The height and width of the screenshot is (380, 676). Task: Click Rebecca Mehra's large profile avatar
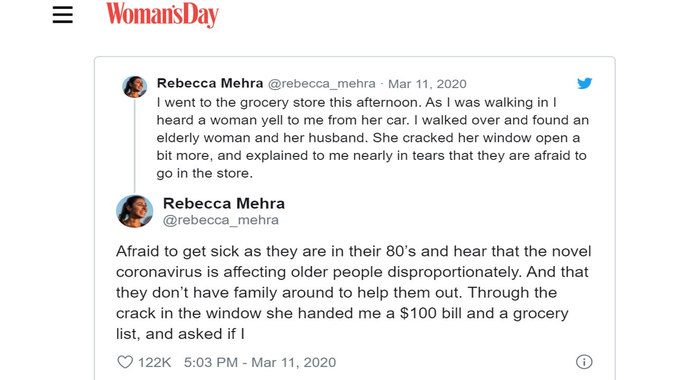[x=135, y=211]
